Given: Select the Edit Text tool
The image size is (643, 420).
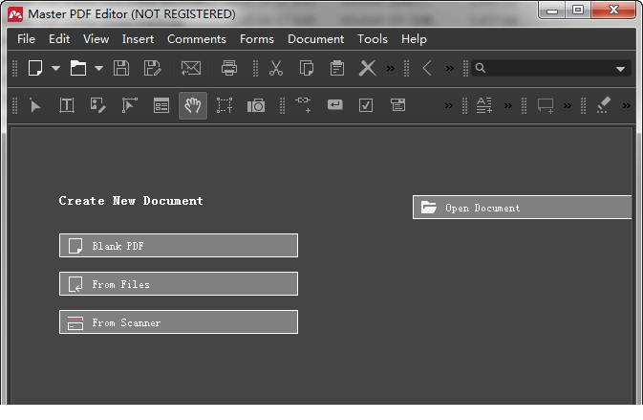Looking at the screenshot, I should [67, 105].
